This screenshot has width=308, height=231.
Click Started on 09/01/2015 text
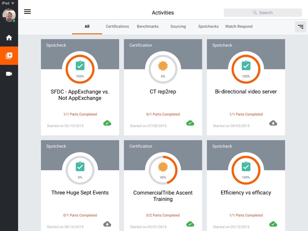coord(148,227)
